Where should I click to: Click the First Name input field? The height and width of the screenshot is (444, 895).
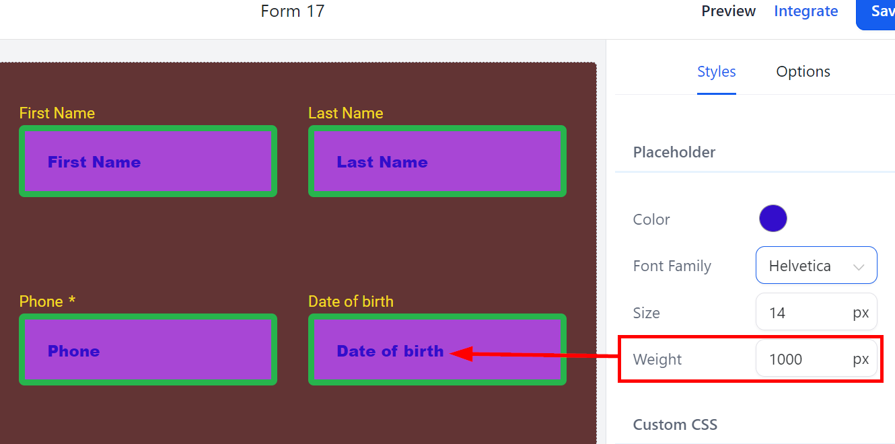pyautogui.click(x=148, y=161)
